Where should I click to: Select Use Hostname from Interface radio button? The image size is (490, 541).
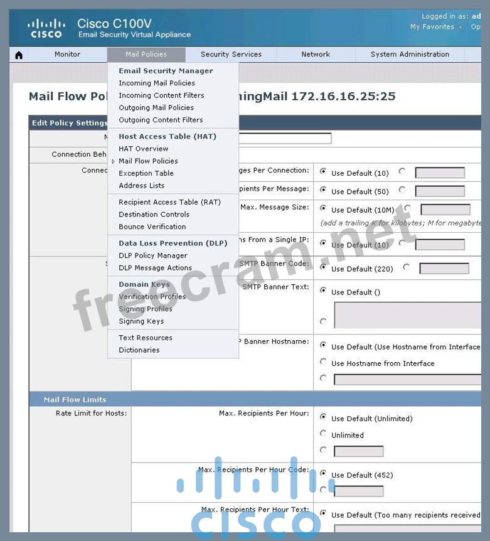click(324, 362)
